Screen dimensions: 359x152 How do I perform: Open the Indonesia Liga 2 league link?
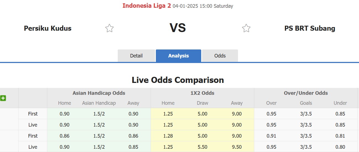(146, 6)
